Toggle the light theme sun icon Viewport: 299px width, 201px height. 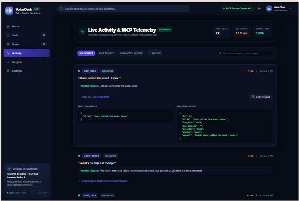259,8
